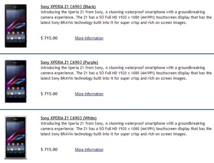
Task: Click the Black model's description paragraph
Action: coord(126,17)
